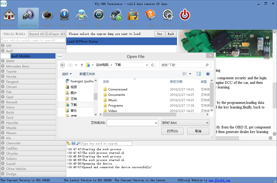Click the Expand All button
This screenshot has height=183, width=277.
(37, 34)
